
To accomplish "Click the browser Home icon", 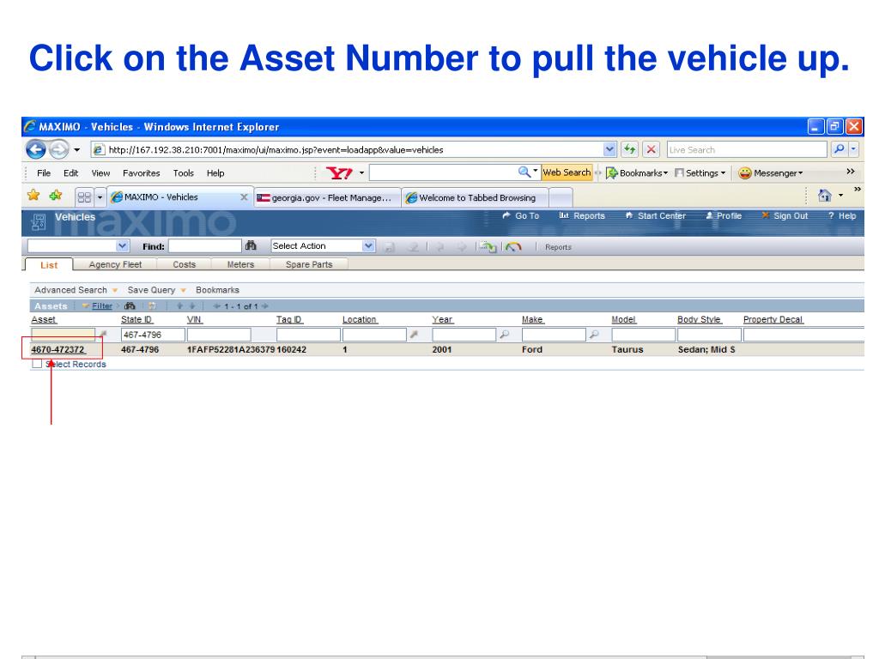I will (824, 195).
